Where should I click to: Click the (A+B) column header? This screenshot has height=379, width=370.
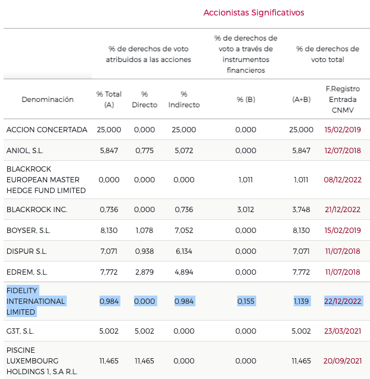[301, 100]
